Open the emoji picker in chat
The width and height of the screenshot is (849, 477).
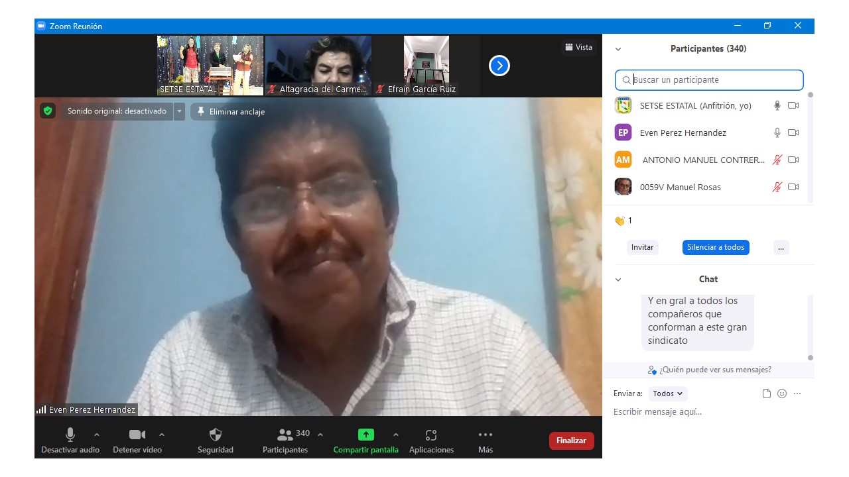(782, 394)
